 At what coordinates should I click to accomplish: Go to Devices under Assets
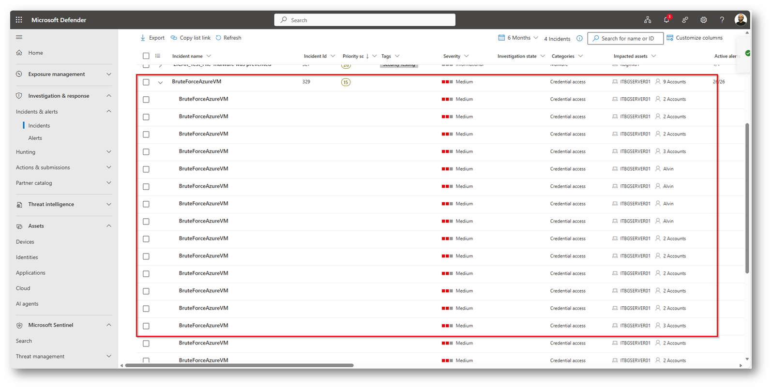[25, 242]
